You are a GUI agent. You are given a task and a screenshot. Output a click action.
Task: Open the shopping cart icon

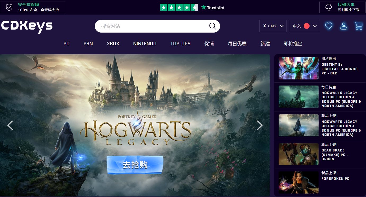click(359, 26)
